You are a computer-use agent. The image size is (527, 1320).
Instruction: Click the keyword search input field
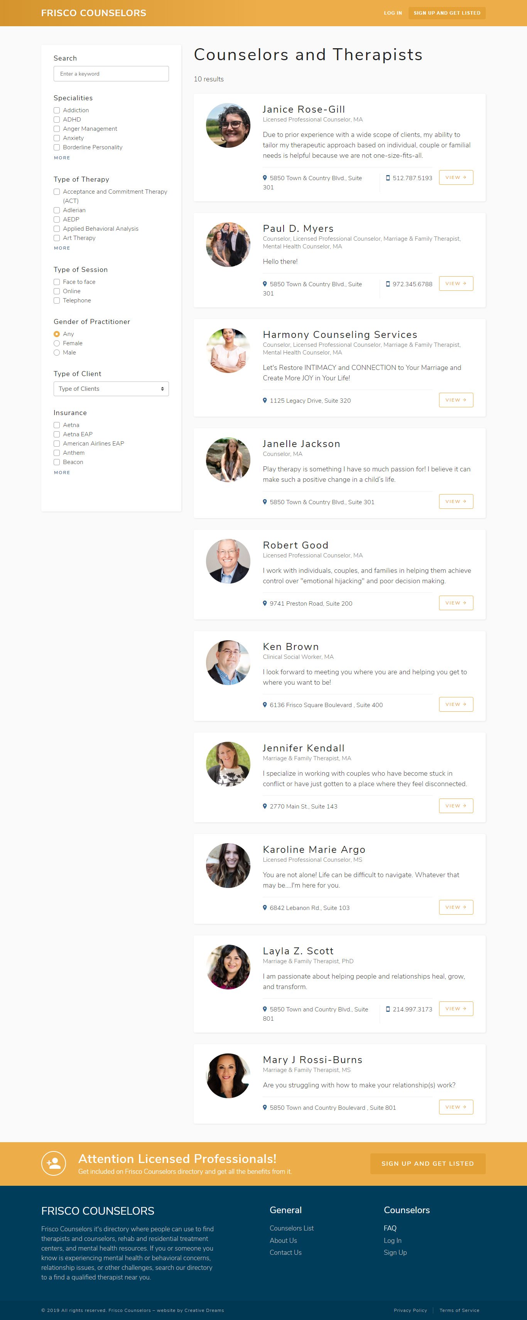111,74
